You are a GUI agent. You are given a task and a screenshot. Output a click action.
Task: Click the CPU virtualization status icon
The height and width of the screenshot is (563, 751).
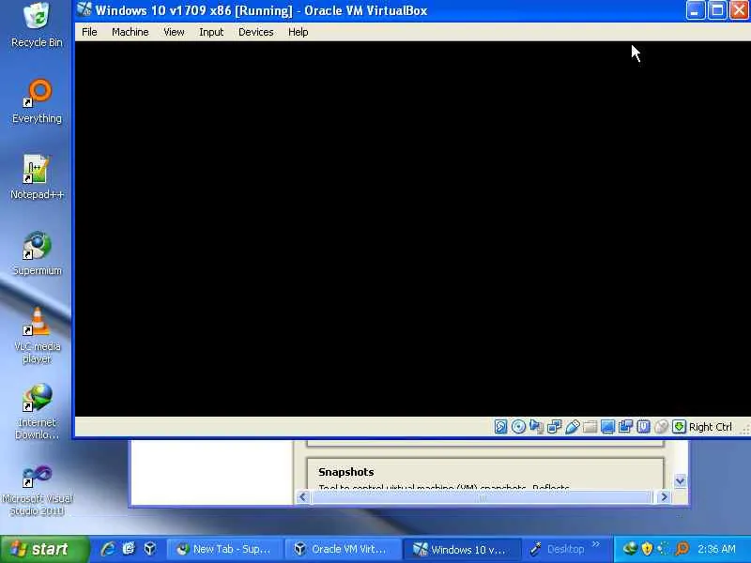644,427
